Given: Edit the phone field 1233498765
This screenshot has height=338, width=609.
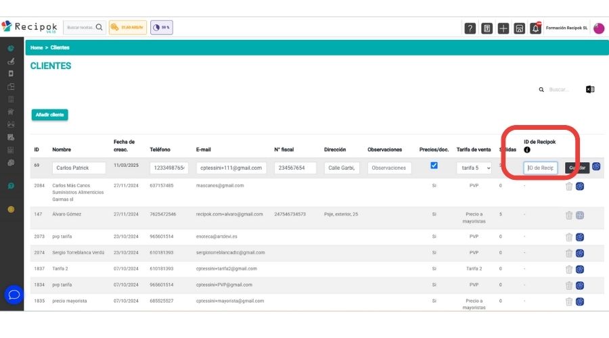Looking at the screenshot, I should click(x=169, y=168).
